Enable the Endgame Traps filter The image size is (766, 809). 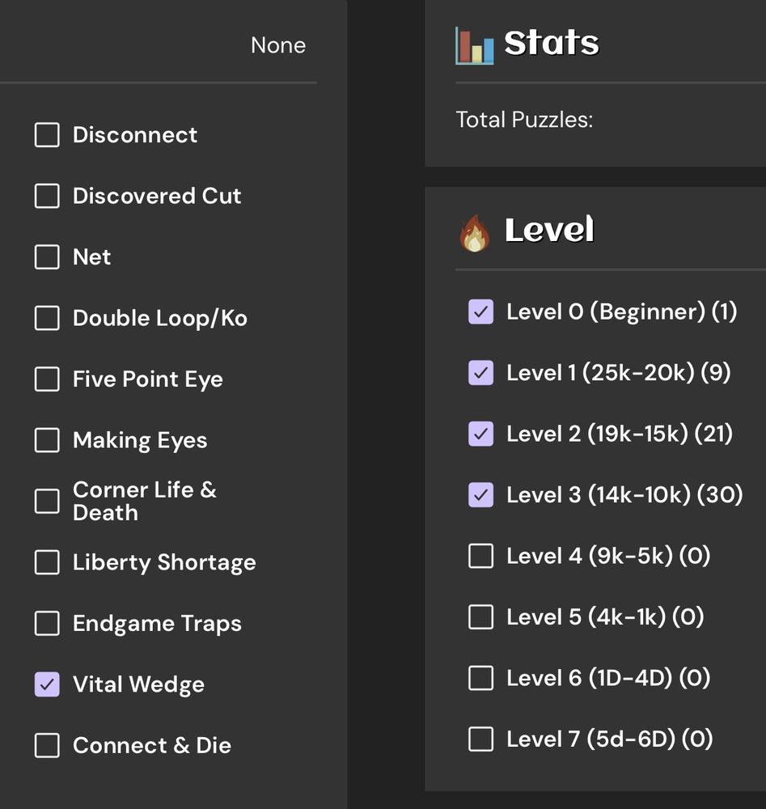(x=47, y=624)
